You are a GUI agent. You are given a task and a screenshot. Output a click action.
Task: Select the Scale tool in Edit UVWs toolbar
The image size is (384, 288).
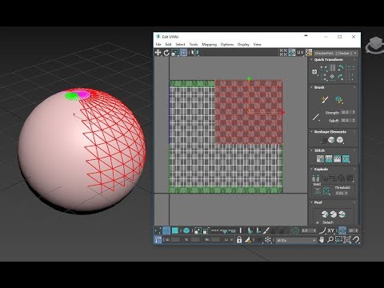point(175,53)
